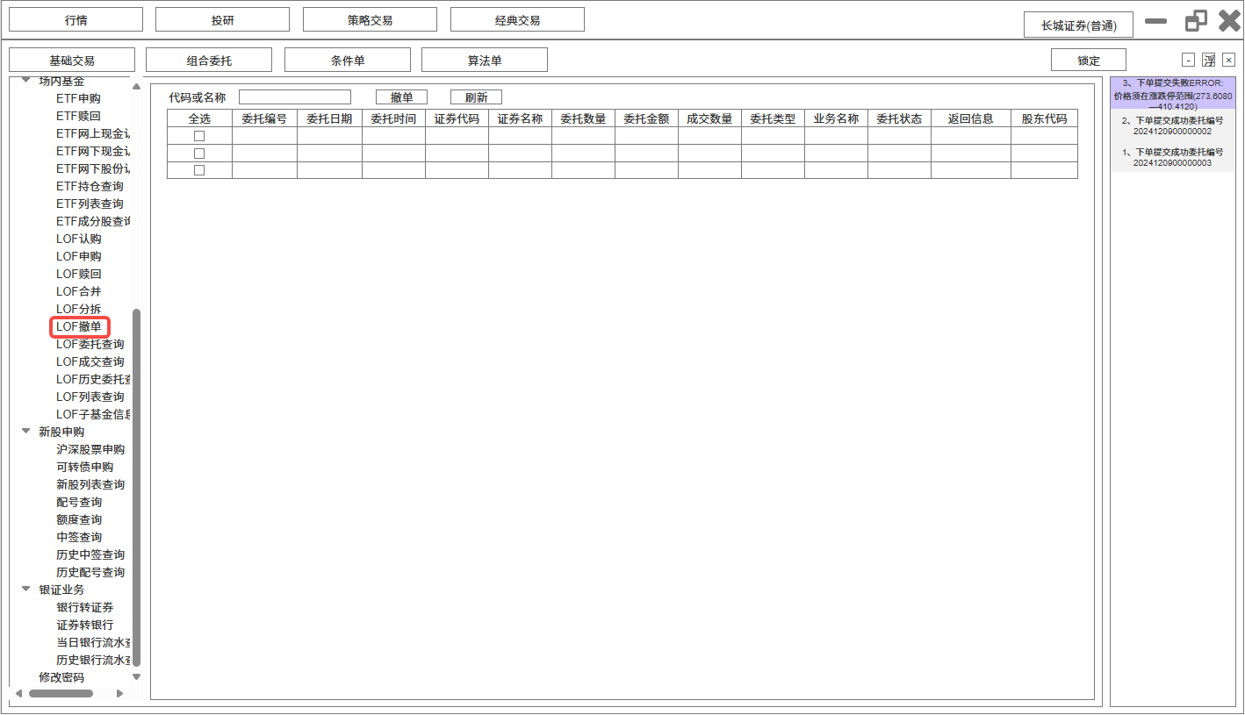
Task: Tick the first row checkbox in the table
Action: (x=199, y=136)
